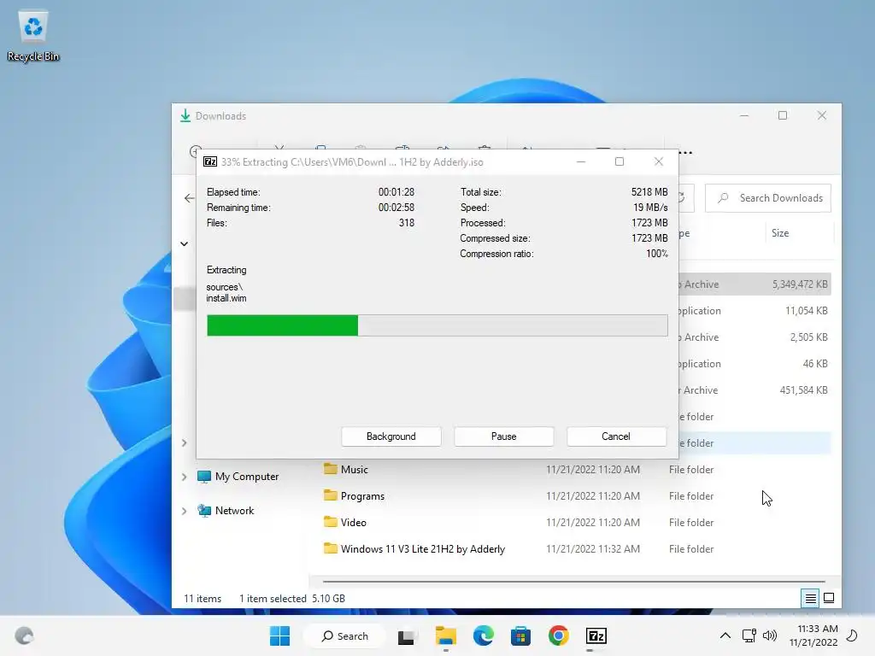Click the Back arrow in Downloads window
The image size is (875, 656).
pyautogui.click(x=189, y=198)
